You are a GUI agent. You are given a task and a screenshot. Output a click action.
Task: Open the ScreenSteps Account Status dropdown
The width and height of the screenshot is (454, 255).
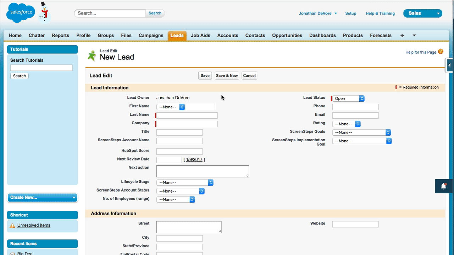click(181, 191)
